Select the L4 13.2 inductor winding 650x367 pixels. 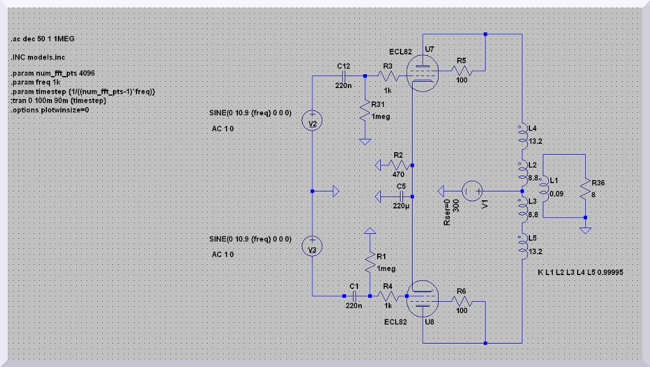pos(522,134)
